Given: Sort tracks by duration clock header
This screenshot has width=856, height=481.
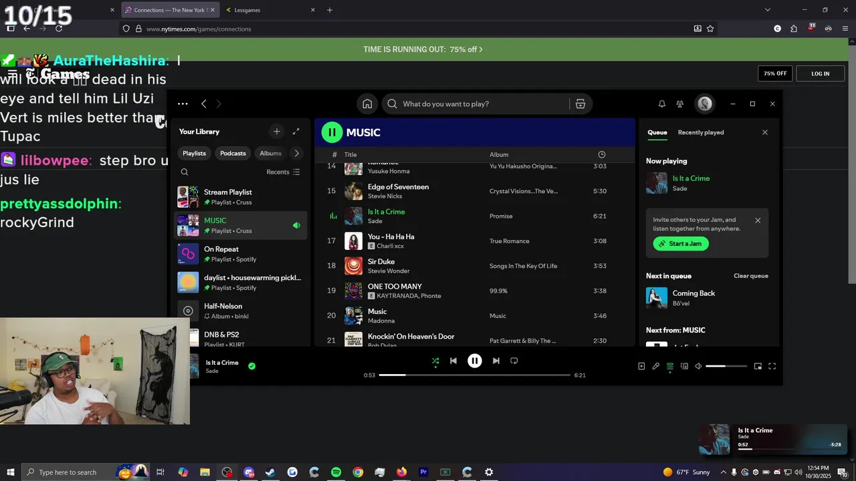Looking at the screenshot, I should click(x=602, y=154).
